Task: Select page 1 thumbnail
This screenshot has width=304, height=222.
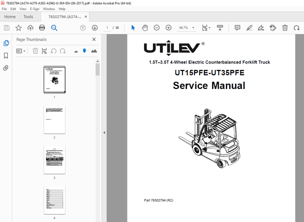Action: coord(54,80)
